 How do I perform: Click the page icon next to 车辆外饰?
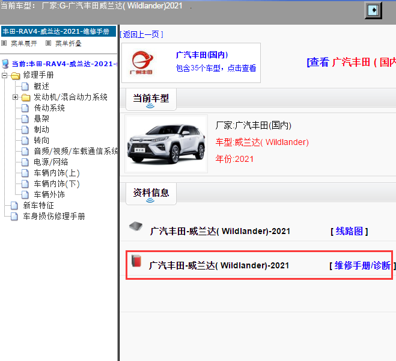click(x=25, y=195)
